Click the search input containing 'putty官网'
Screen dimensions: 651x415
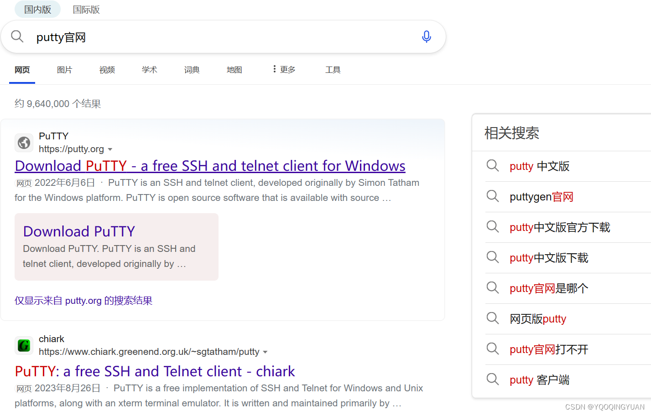[x=224, y=37]
